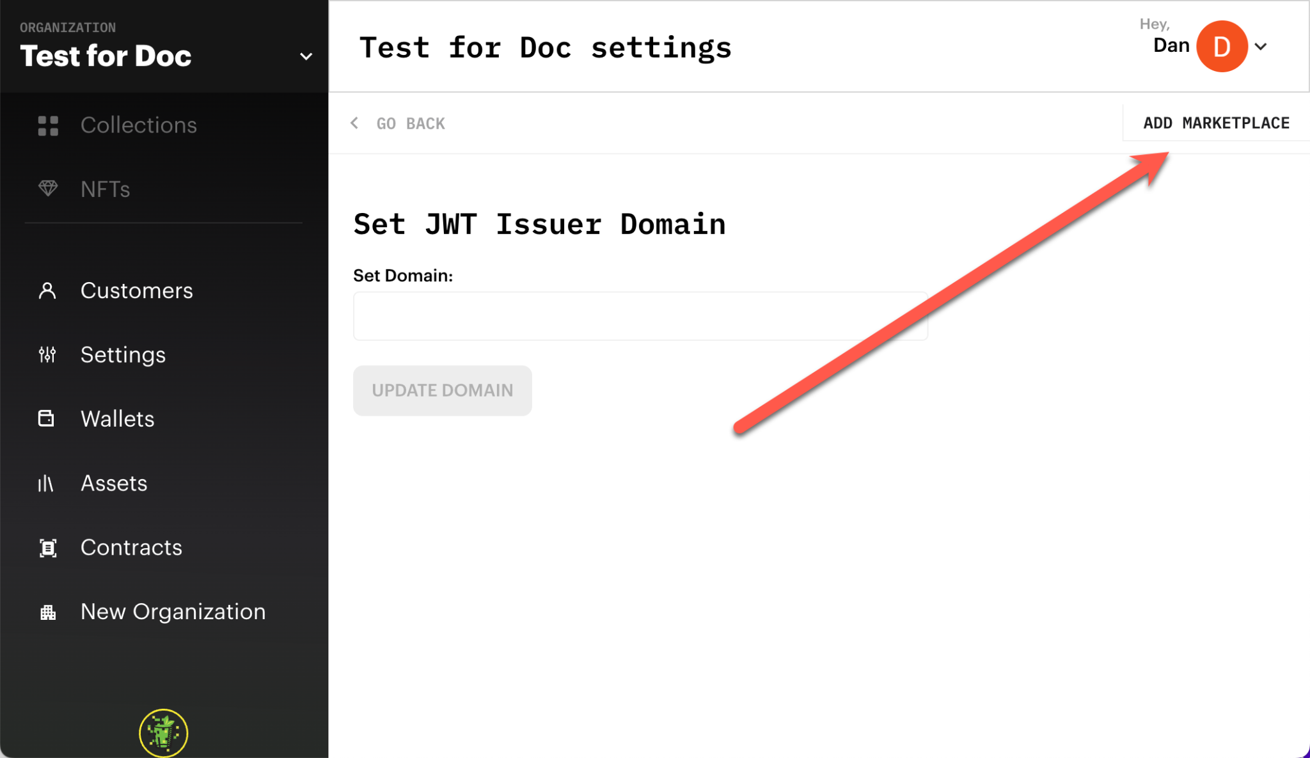This screenshot has height=758, width=1310.
Task: Expand the Test for Doc organization dropdown
Action: (306, 56)
